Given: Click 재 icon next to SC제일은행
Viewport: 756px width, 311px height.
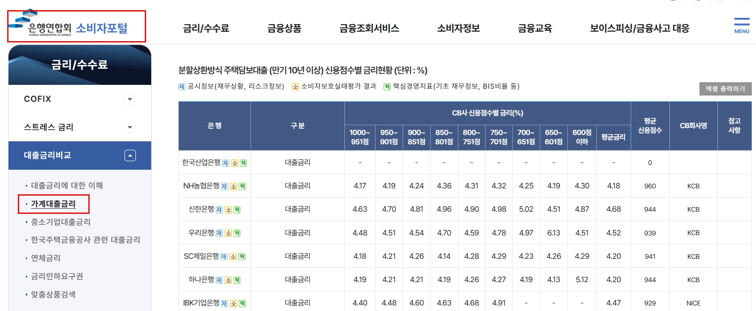Looking at the screenshot, I should pos(224,257).
